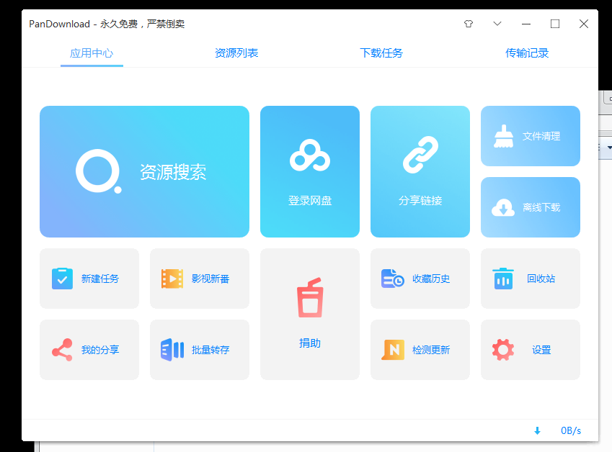Open 文件清理 broom icon tile

[504, 136]
